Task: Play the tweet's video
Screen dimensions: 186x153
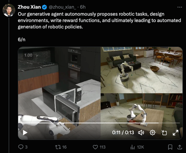Action: pos(25,133)
